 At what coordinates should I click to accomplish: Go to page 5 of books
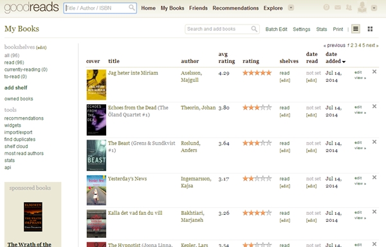363,46
